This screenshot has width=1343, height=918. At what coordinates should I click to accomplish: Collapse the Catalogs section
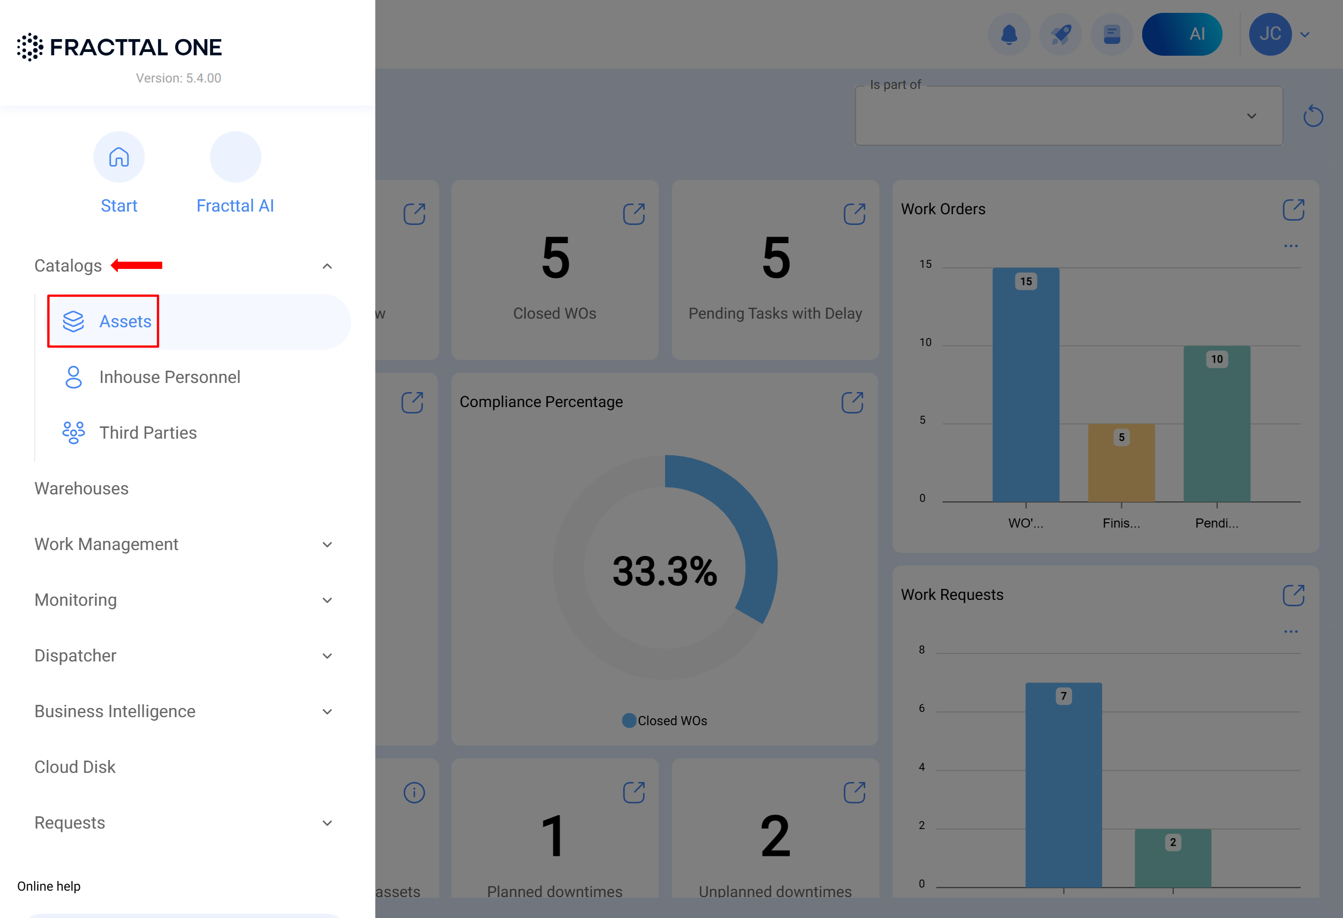click(327, 266)
